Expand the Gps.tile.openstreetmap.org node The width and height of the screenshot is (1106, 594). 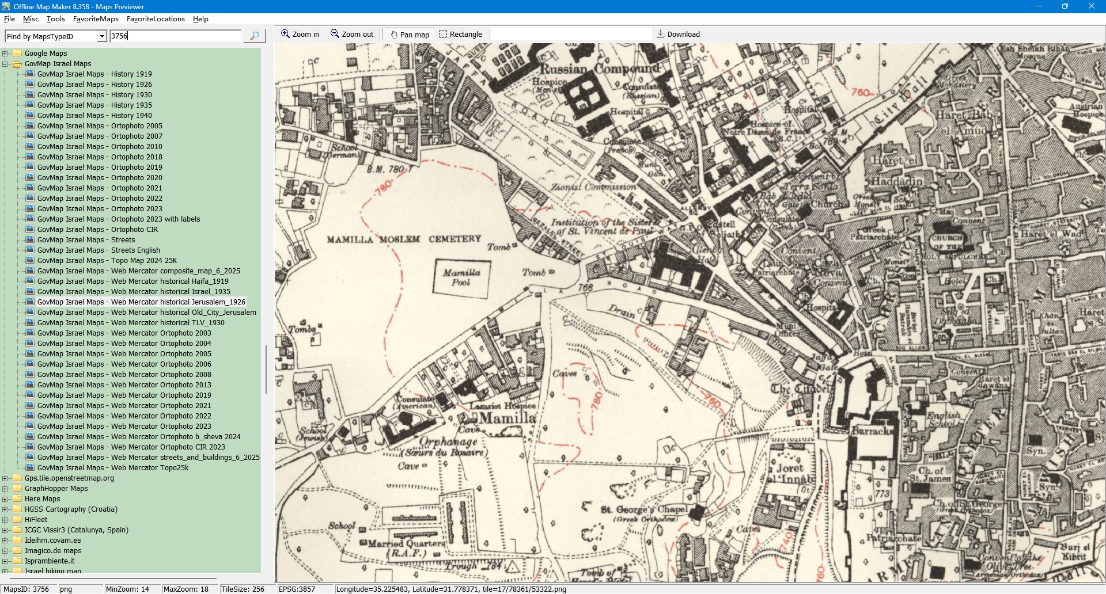point(5,478)
